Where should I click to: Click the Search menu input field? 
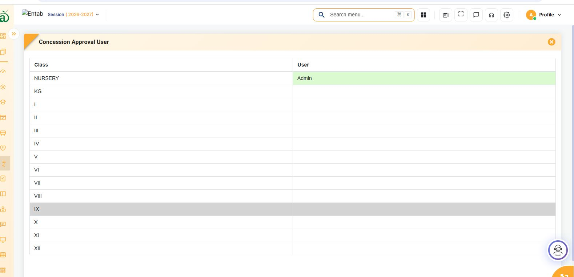[364, 15]
